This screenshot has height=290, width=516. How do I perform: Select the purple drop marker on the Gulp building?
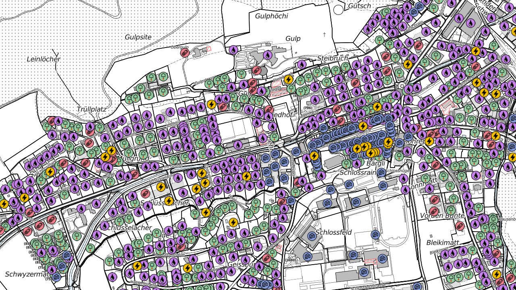tap(267, 55)
